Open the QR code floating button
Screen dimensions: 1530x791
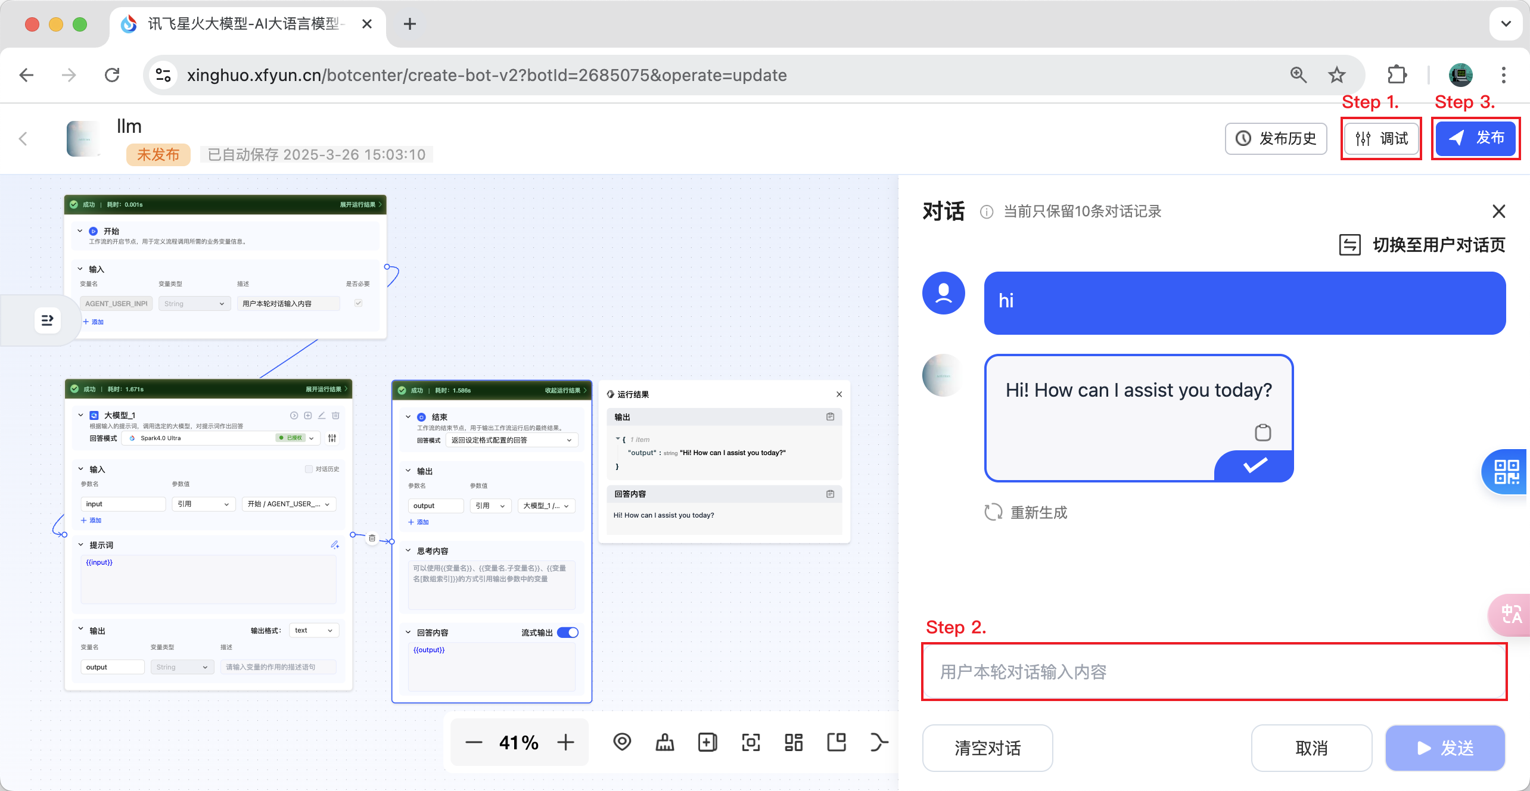tap(1506, 472)
